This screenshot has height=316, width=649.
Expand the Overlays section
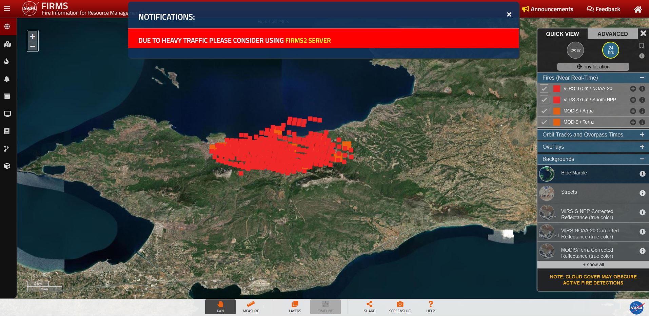[642, 147]
